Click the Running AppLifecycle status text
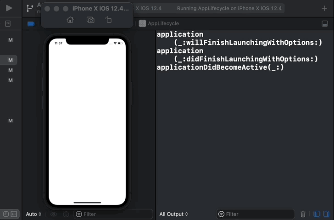This screenshot has height=220, width=334. 229,8
